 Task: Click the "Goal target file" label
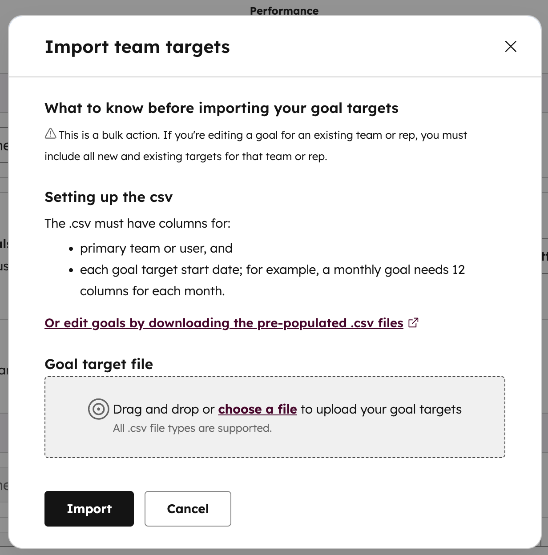99,364
